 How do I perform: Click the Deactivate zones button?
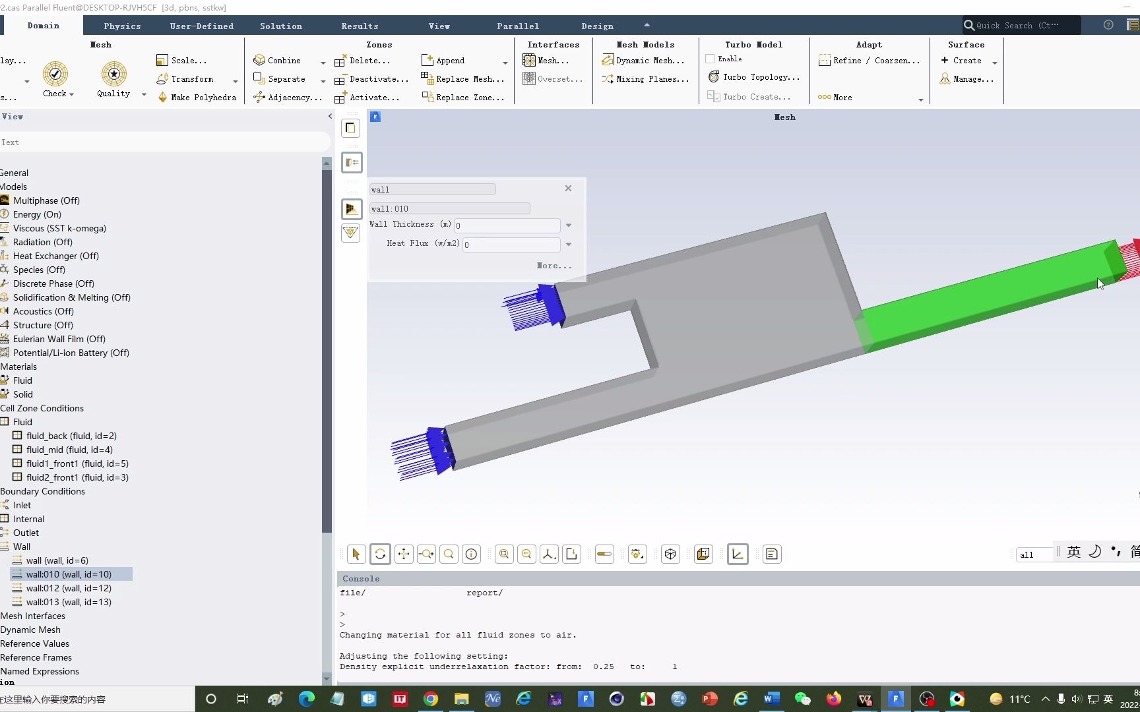371,79
